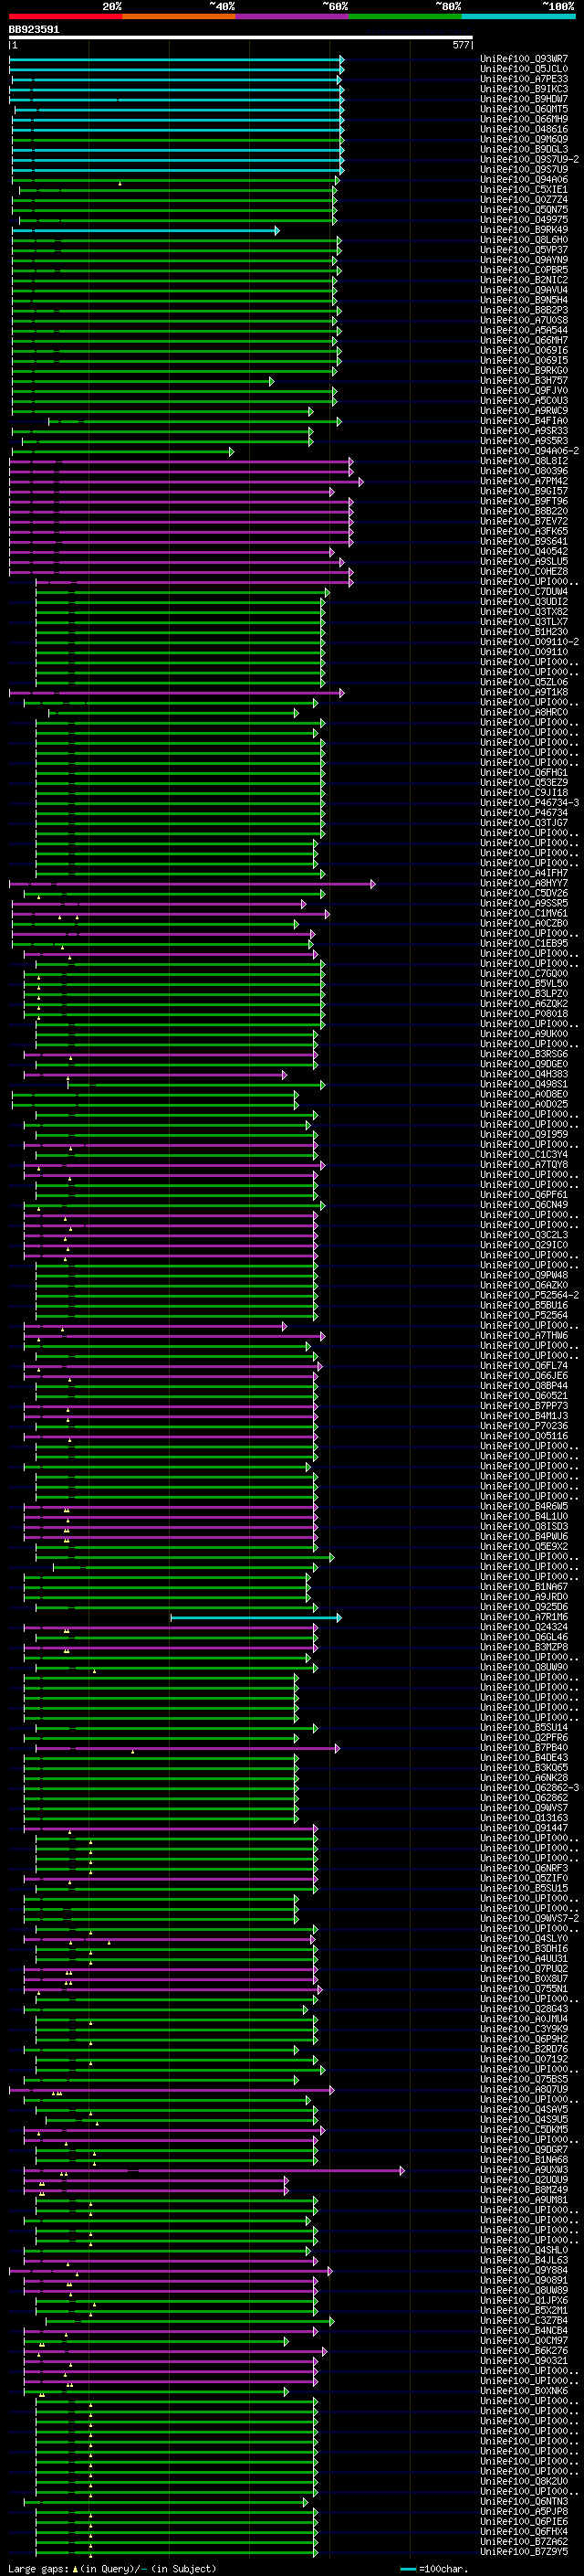Click the UniRef100_Q4SLY0 hit label
Screen dimensions: 584x2576
[x=524, y=1938]
